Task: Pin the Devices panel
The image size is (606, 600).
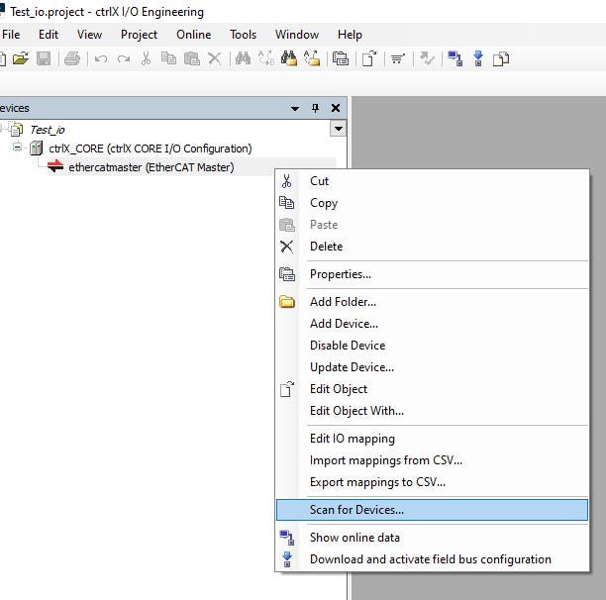Action: (x=315, y=108)
